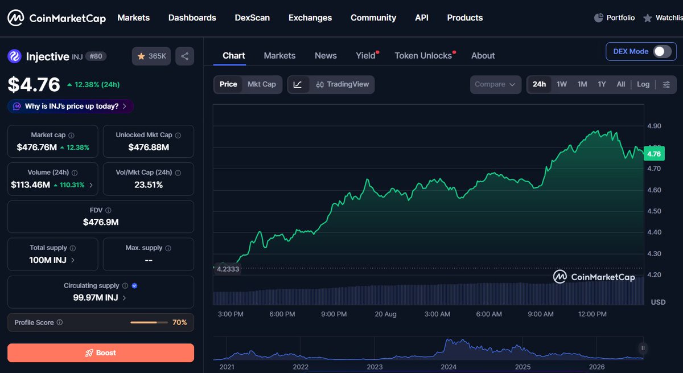Click 2024 region on timeline navigator
Image resolution: width=683 pixels, height=373 pixels.
click(449, 367)
